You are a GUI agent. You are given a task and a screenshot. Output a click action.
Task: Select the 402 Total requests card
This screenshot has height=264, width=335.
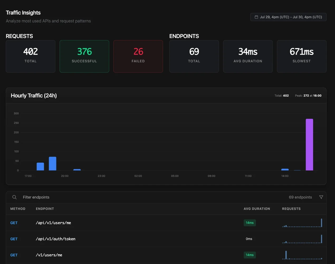[31, 56]
